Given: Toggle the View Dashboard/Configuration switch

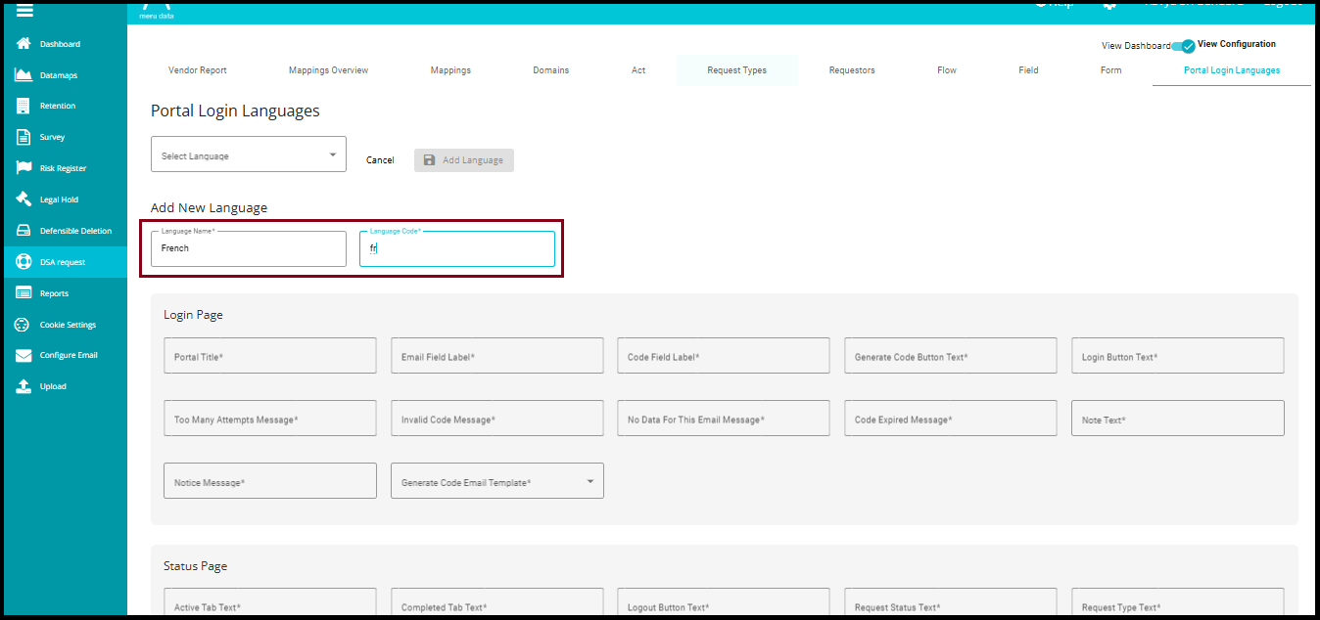Looking at the screenshot, I should tap(1184, 45).
